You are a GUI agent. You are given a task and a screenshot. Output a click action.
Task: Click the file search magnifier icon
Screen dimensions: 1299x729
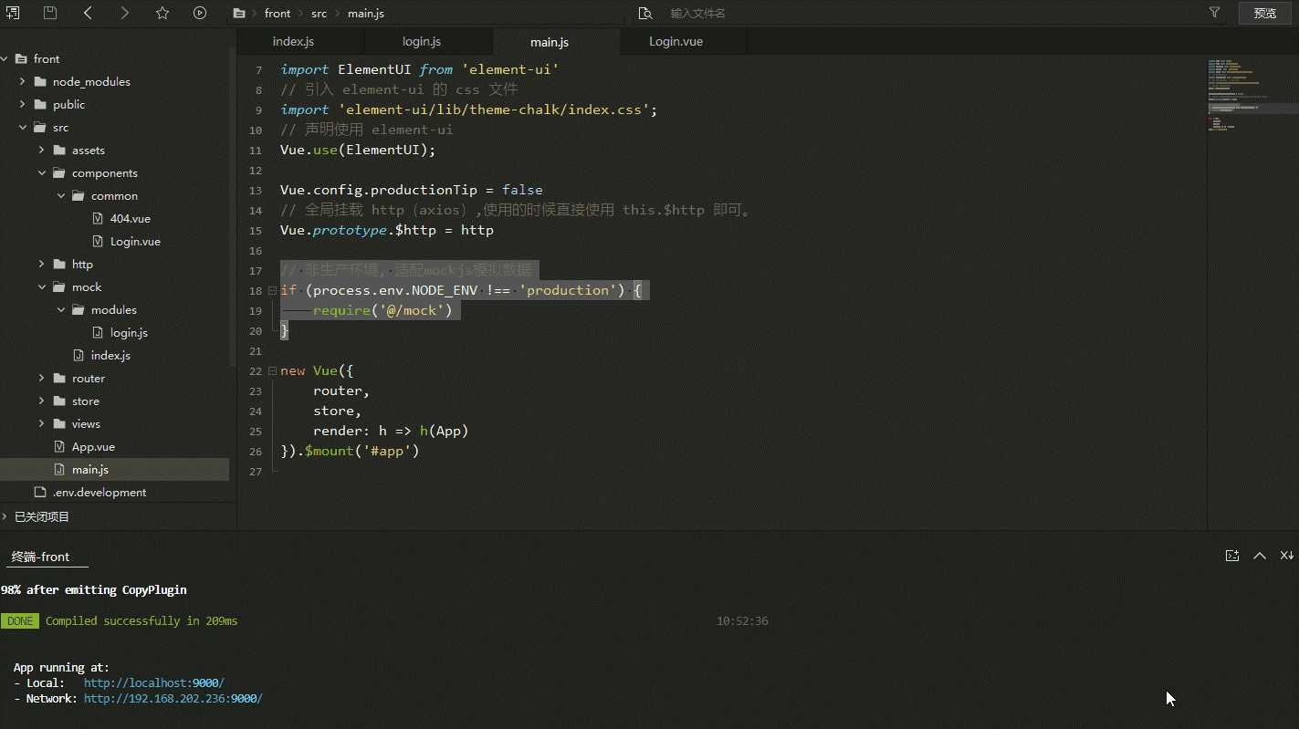[645, 13]
